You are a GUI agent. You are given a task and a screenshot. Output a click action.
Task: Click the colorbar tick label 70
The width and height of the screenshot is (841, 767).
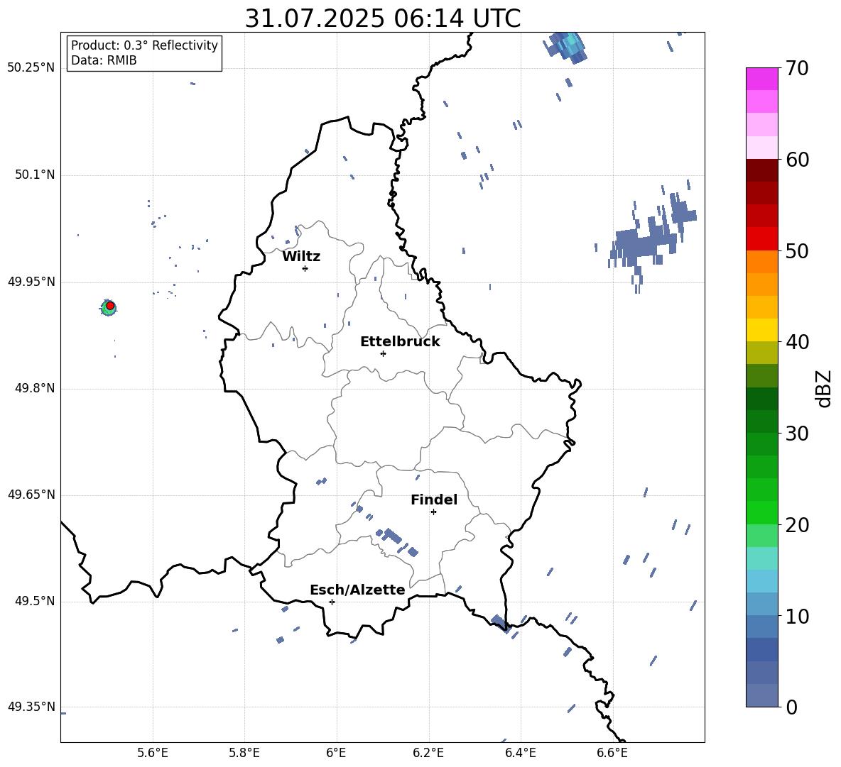click(x=797, y=69)
